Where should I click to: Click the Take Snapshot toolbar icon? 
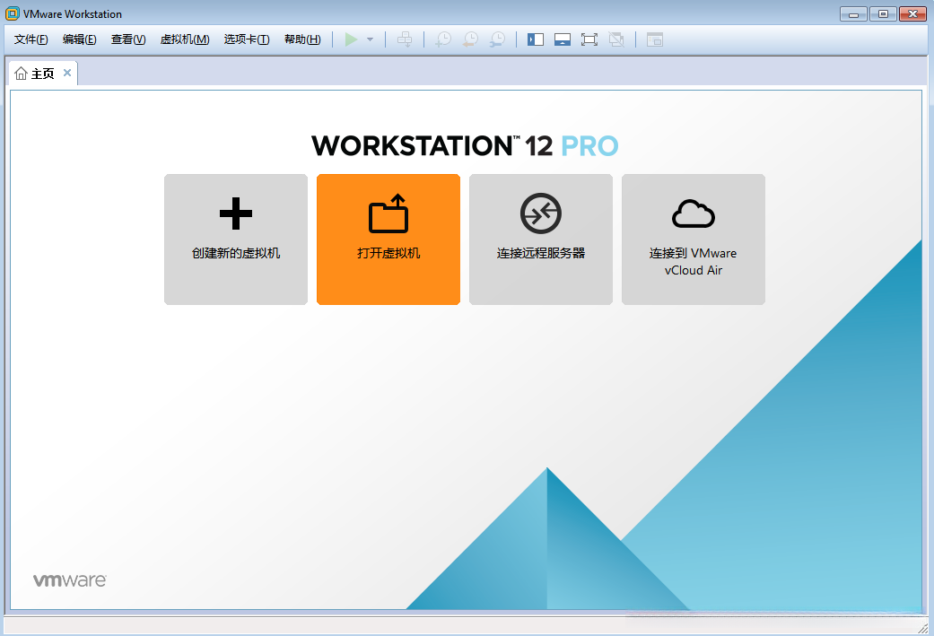[x=443, y=39]
